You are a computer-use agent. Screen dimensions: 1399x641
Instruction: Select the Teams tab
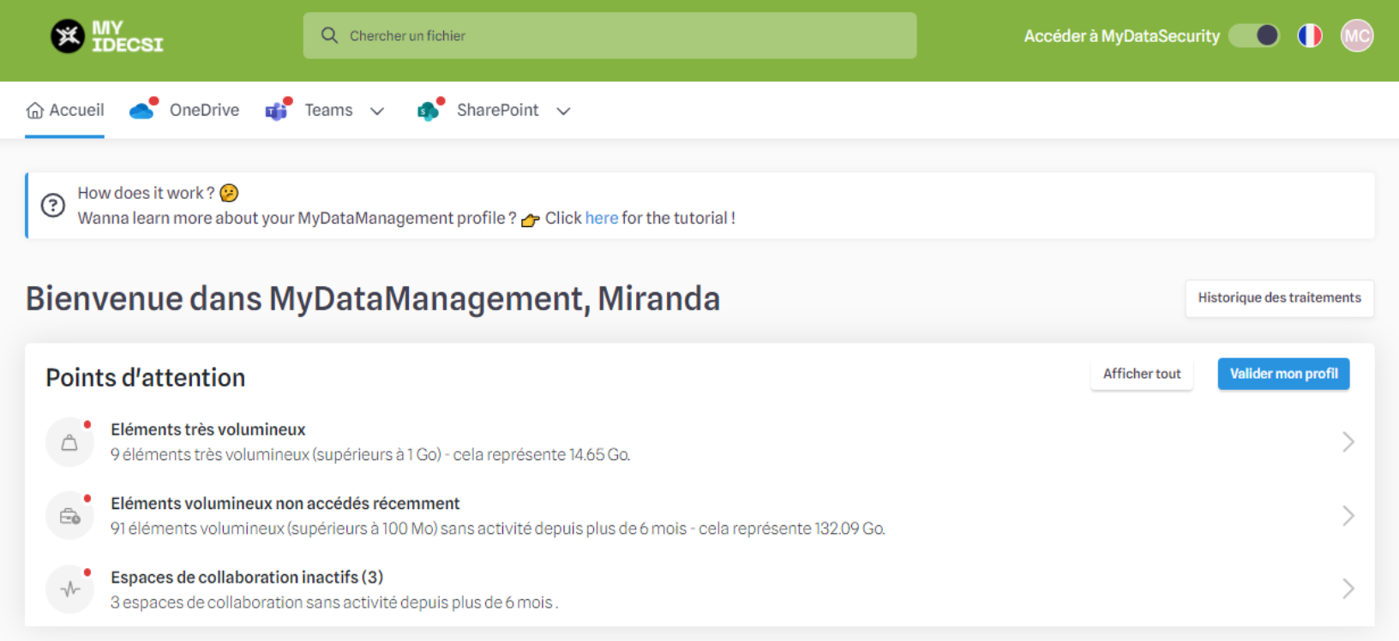[325, 111]
